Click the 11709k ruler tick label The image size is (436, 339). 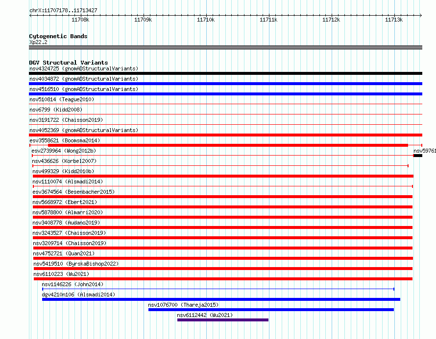pos(143,20)
